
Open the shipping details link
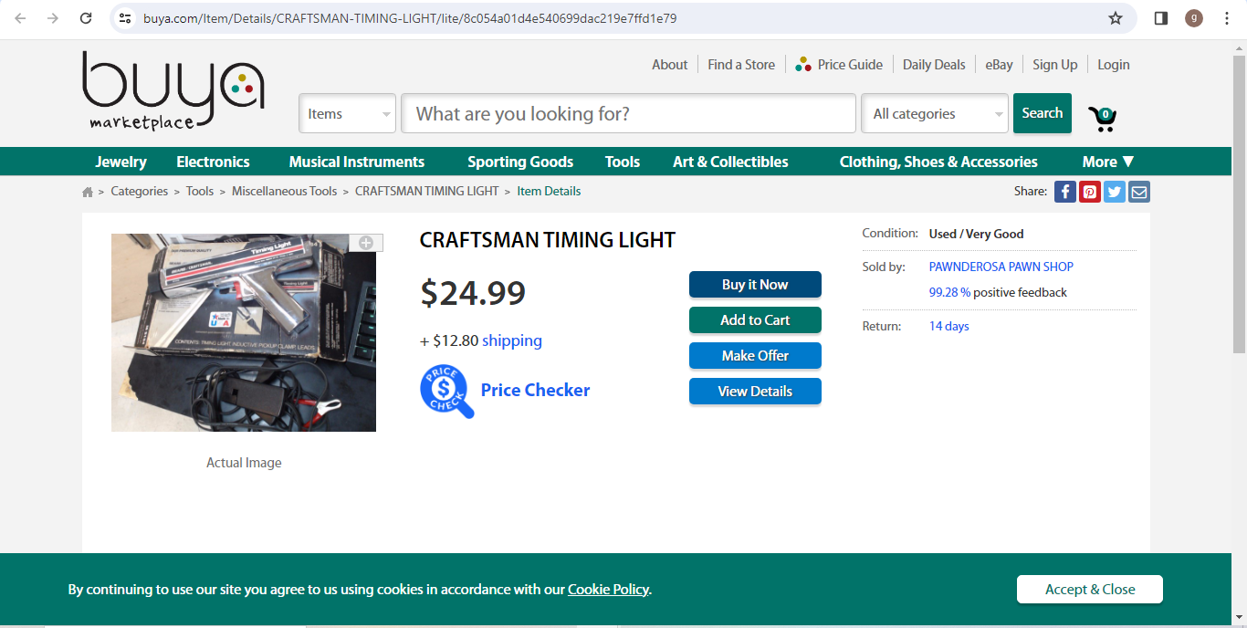click(512, 340)
